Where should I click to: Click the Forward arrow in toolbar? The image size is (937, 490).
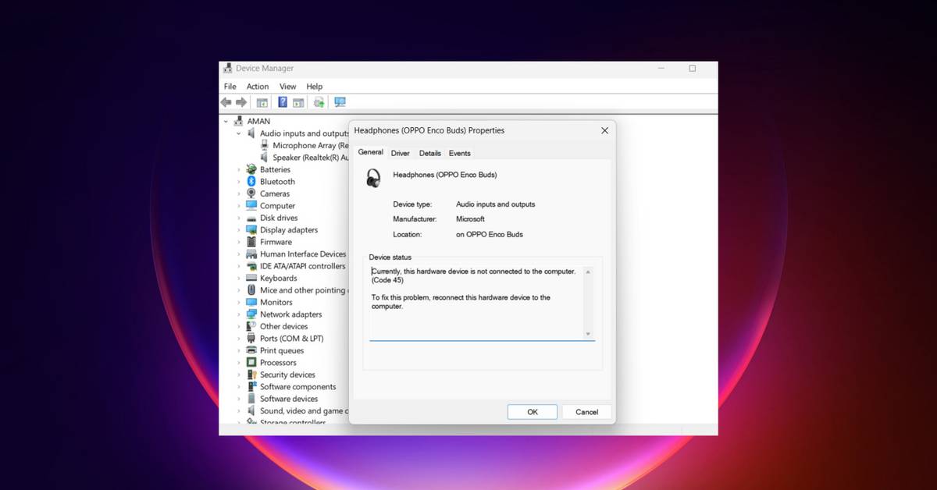(241, 102)
